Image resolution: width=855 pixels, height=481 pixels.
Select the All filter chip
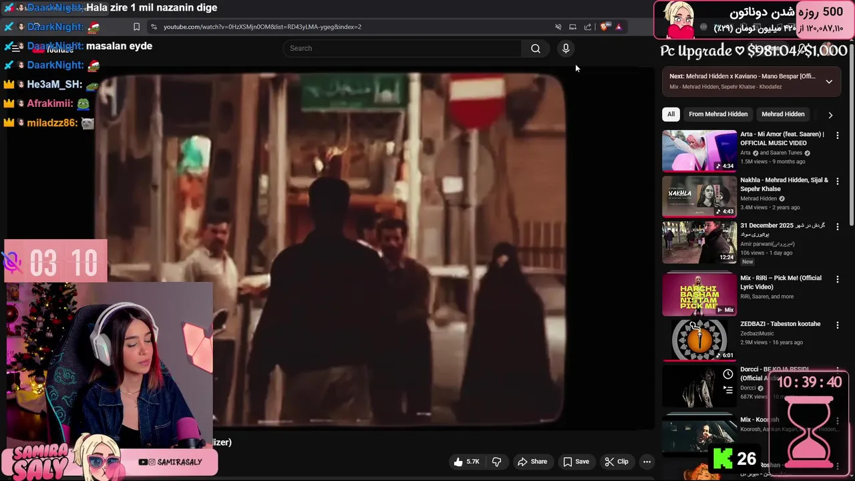coord(671,114)
